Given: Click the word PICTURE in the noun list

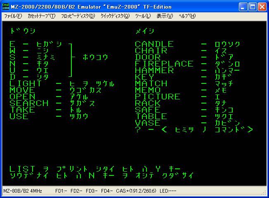Looking at the screenshot, I should [157, 97].
